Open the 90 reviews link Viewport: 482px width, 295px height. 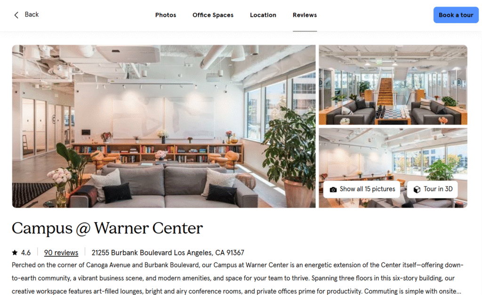61,253
